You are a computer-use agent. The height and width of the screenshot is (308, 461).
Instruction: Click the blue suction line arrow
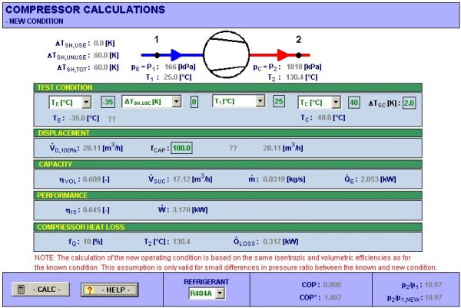[181, 55]
